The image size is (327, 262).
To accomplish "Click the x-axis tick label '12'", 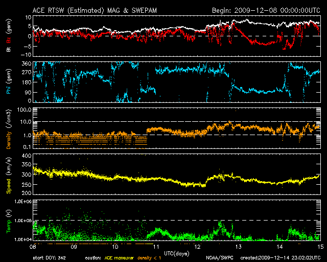I will coord(197,247).
